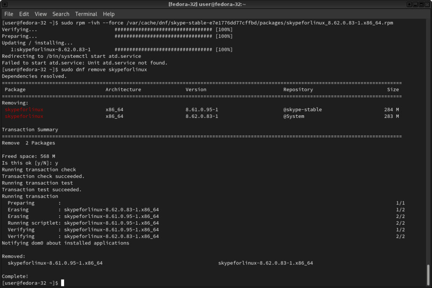
Task: Click '1:skypeforlinux-8.62.0.83-1' install line
Action: click(121, 50)
